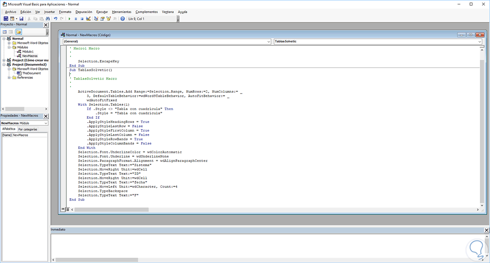Expand the Referencias folder

(9, 78)
